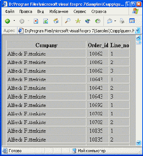Image resolution: width=143 pixels, height=156 pixels.
Task: Click the scrollbar up arrow
Action: point(138,38)
